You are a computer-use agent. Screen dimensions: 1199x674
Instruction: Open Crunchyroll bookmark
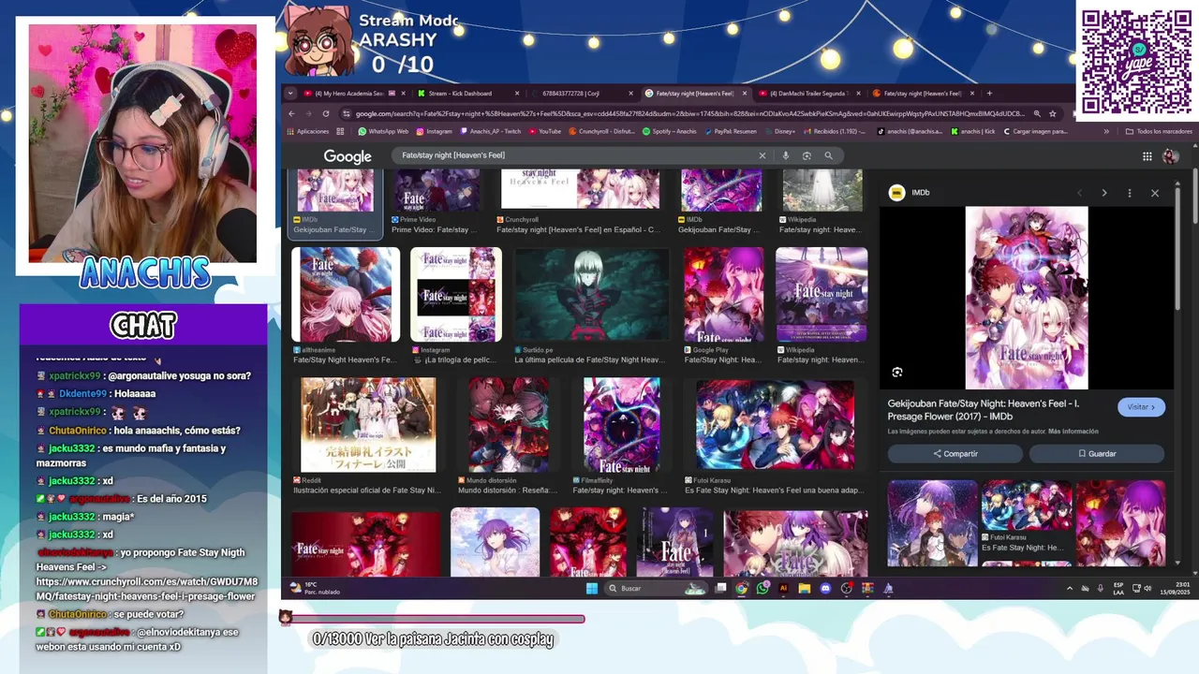click(601, 131)
